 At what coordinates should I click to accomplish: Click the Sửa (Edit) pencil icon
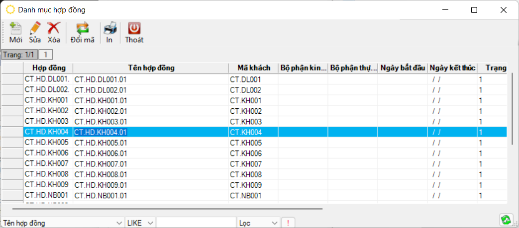tap(35, 29)
